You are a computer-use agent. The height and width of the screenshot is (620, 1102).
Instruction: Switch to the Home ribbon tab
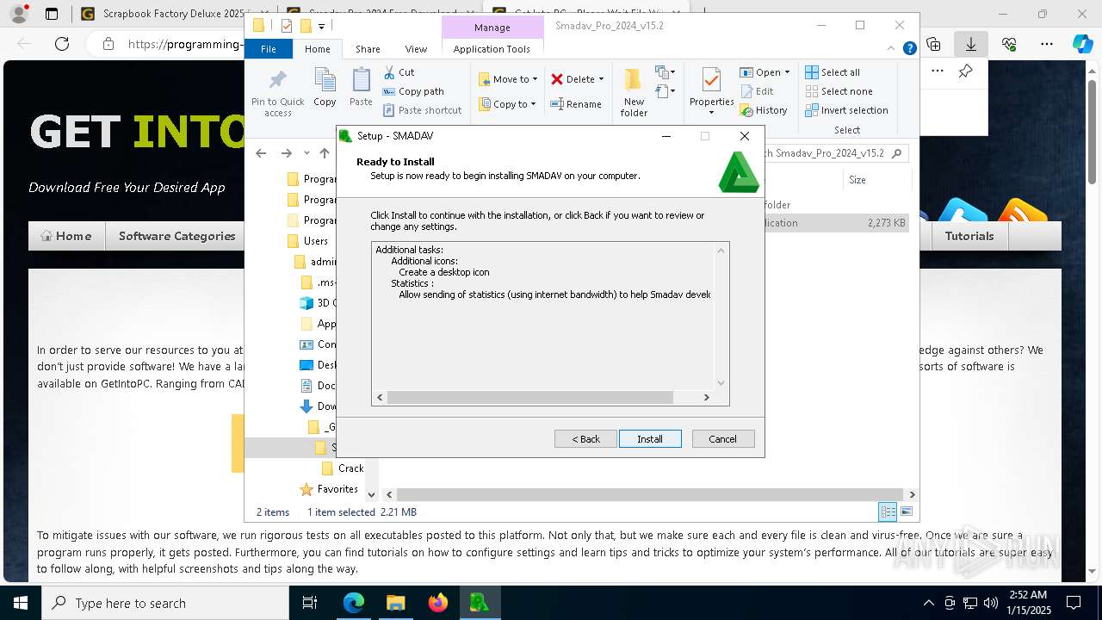[318, 49]
